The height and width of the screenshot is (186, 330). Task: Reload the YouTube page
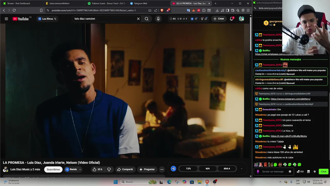coord(14,10)
